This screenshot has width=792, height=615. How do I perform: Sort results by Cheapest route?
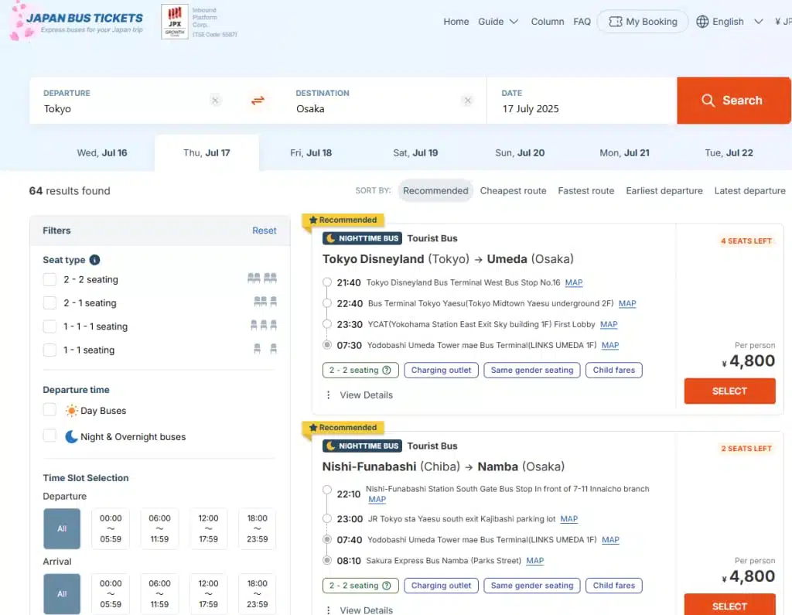[x=513, y=191]
